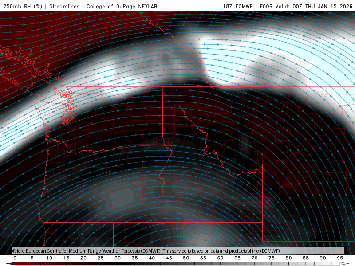The image size is (355, 266).
Task: Click the '65' color scale label
Action: click(x=237, y=258)
